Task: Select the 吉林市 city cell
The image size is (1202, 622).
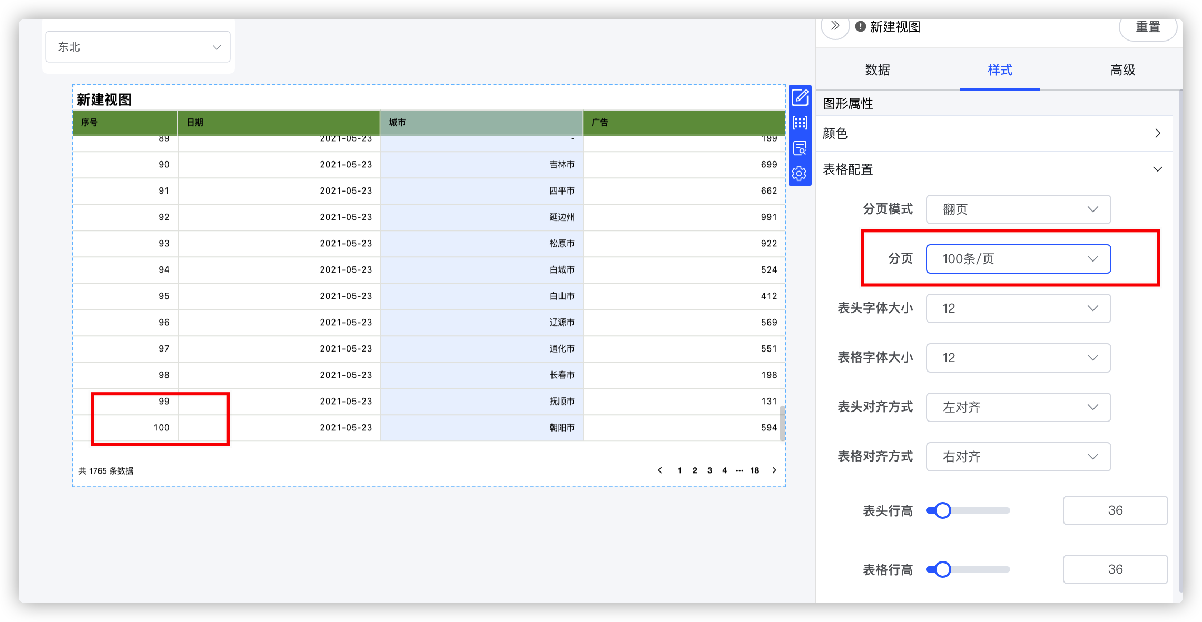Action: coord(481,165)
